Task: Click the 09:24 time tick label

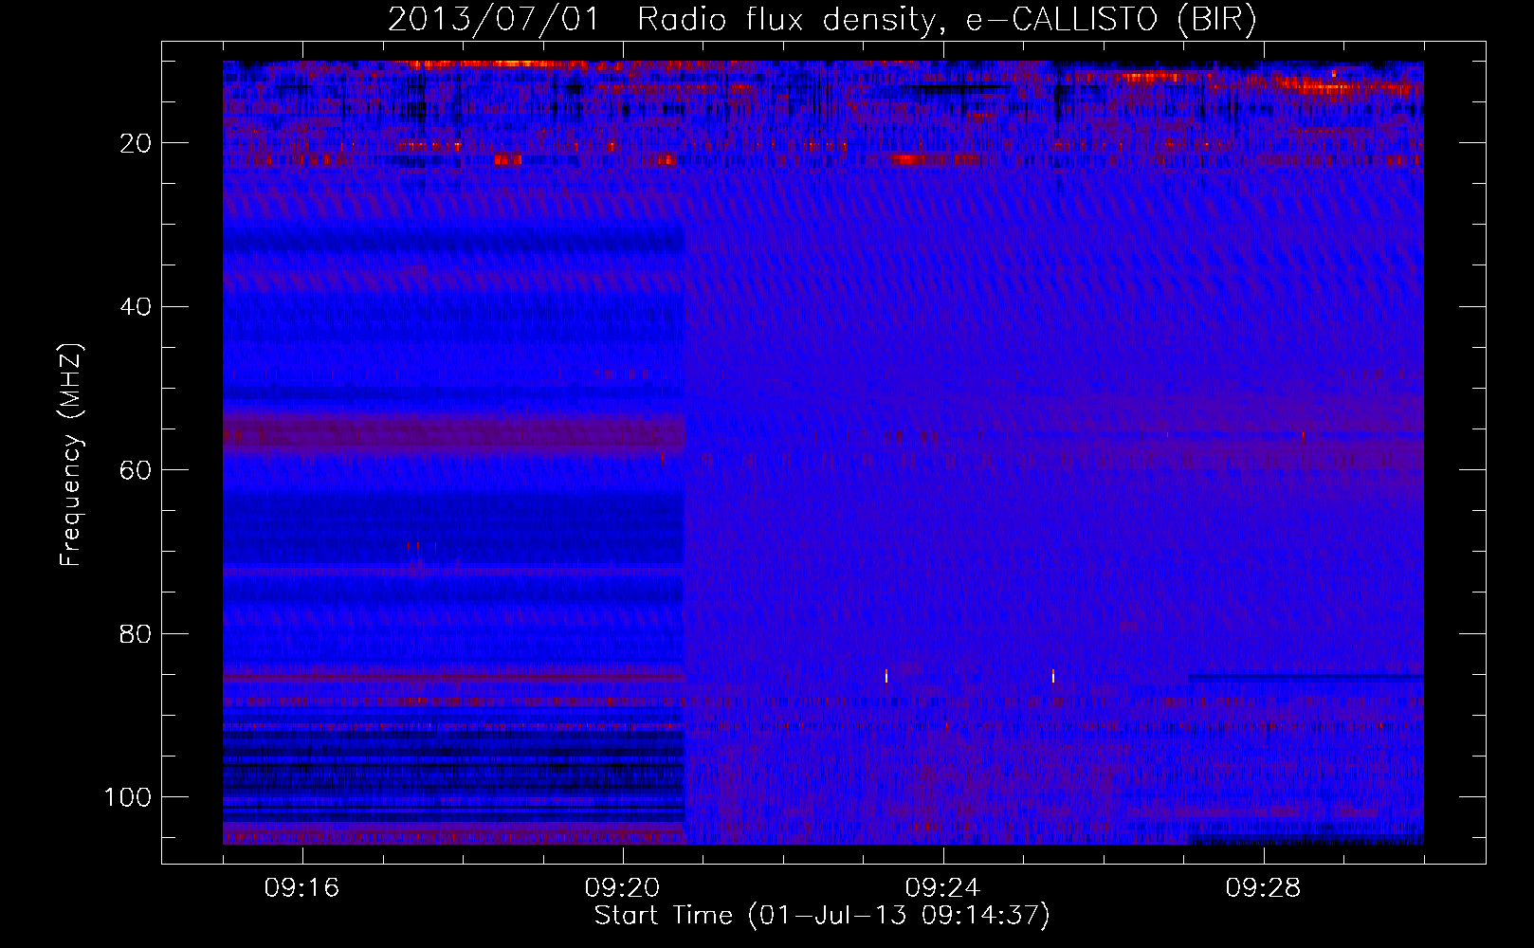Action: [x=942, y=887]
